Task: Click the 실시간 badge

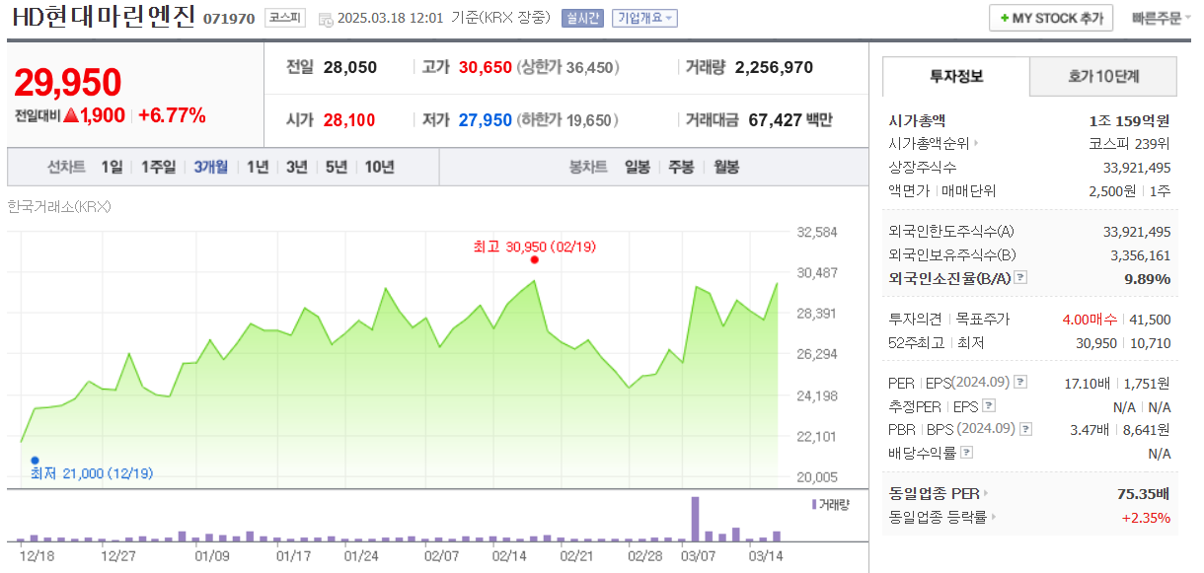Action: coord(581,18)
